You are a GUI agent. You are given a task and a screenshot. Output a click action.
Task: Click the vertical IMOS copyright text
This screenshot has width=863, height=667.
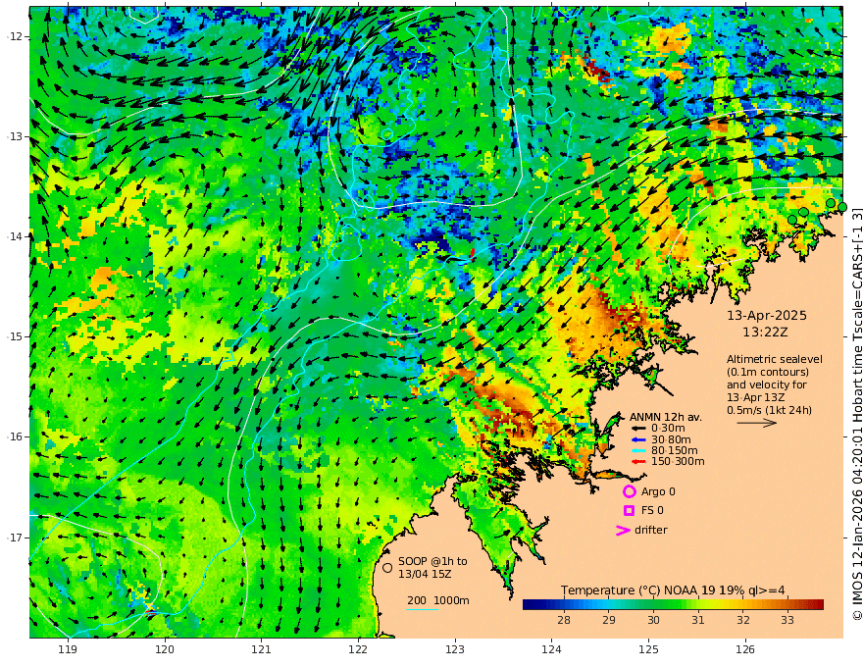(857, 414)
